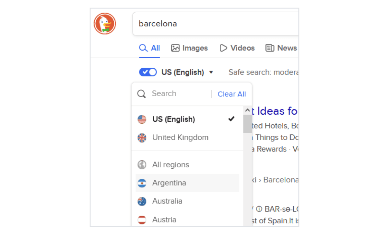The height and width of the screenshot is (237, 389).
Task: Click the Images tab picture icon
Action: 175,48
